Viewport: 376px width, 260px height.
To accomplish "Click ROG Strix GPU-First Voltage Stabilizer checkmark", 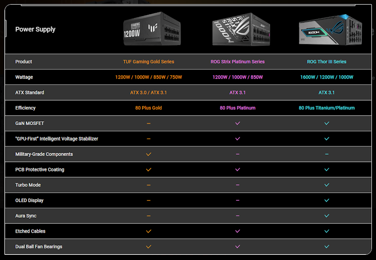I will click(237, 139).
